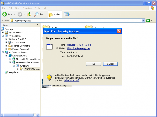Expand Local Disk (C:) tree node
Image resolution: width=157 pixels, height=117 pixels.
tap(6, 39)
